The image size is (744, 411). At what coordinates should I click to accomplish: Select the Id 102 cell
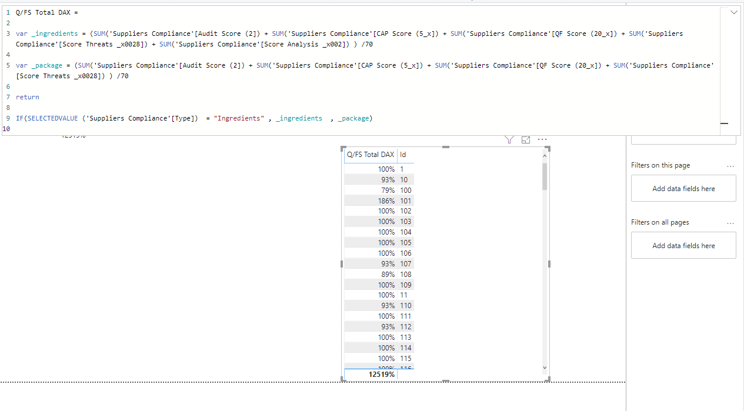tap(406, 210)
